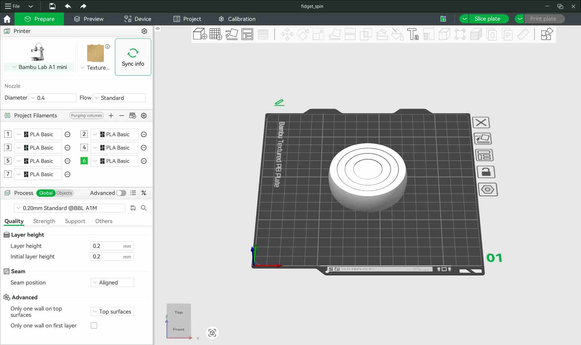
Task: Click the Auto-orient toolbar icon
Action: point(232,34)
